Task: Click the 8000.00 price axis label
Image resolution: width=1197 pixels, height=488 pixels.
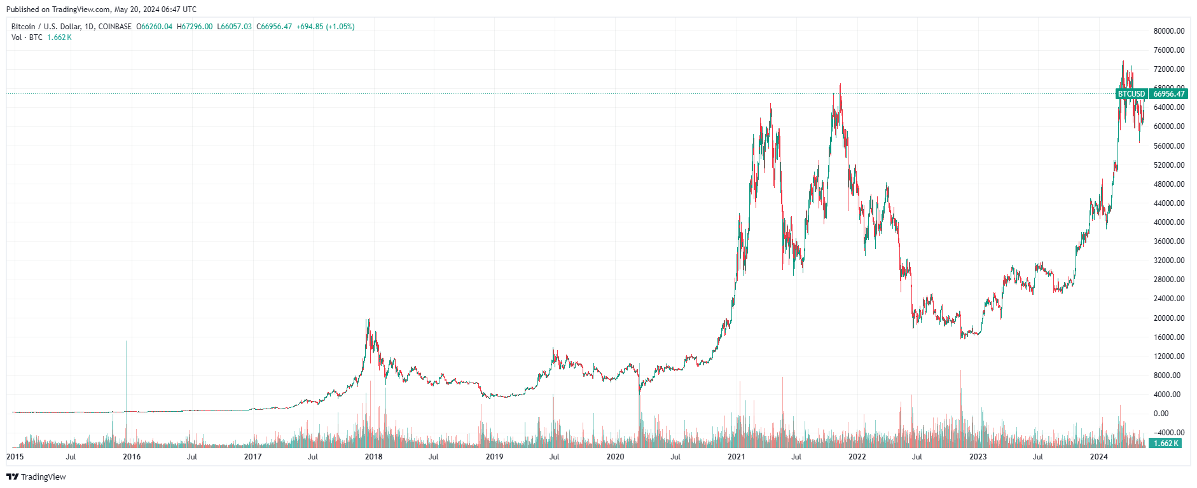Action: click(1167, 376)
